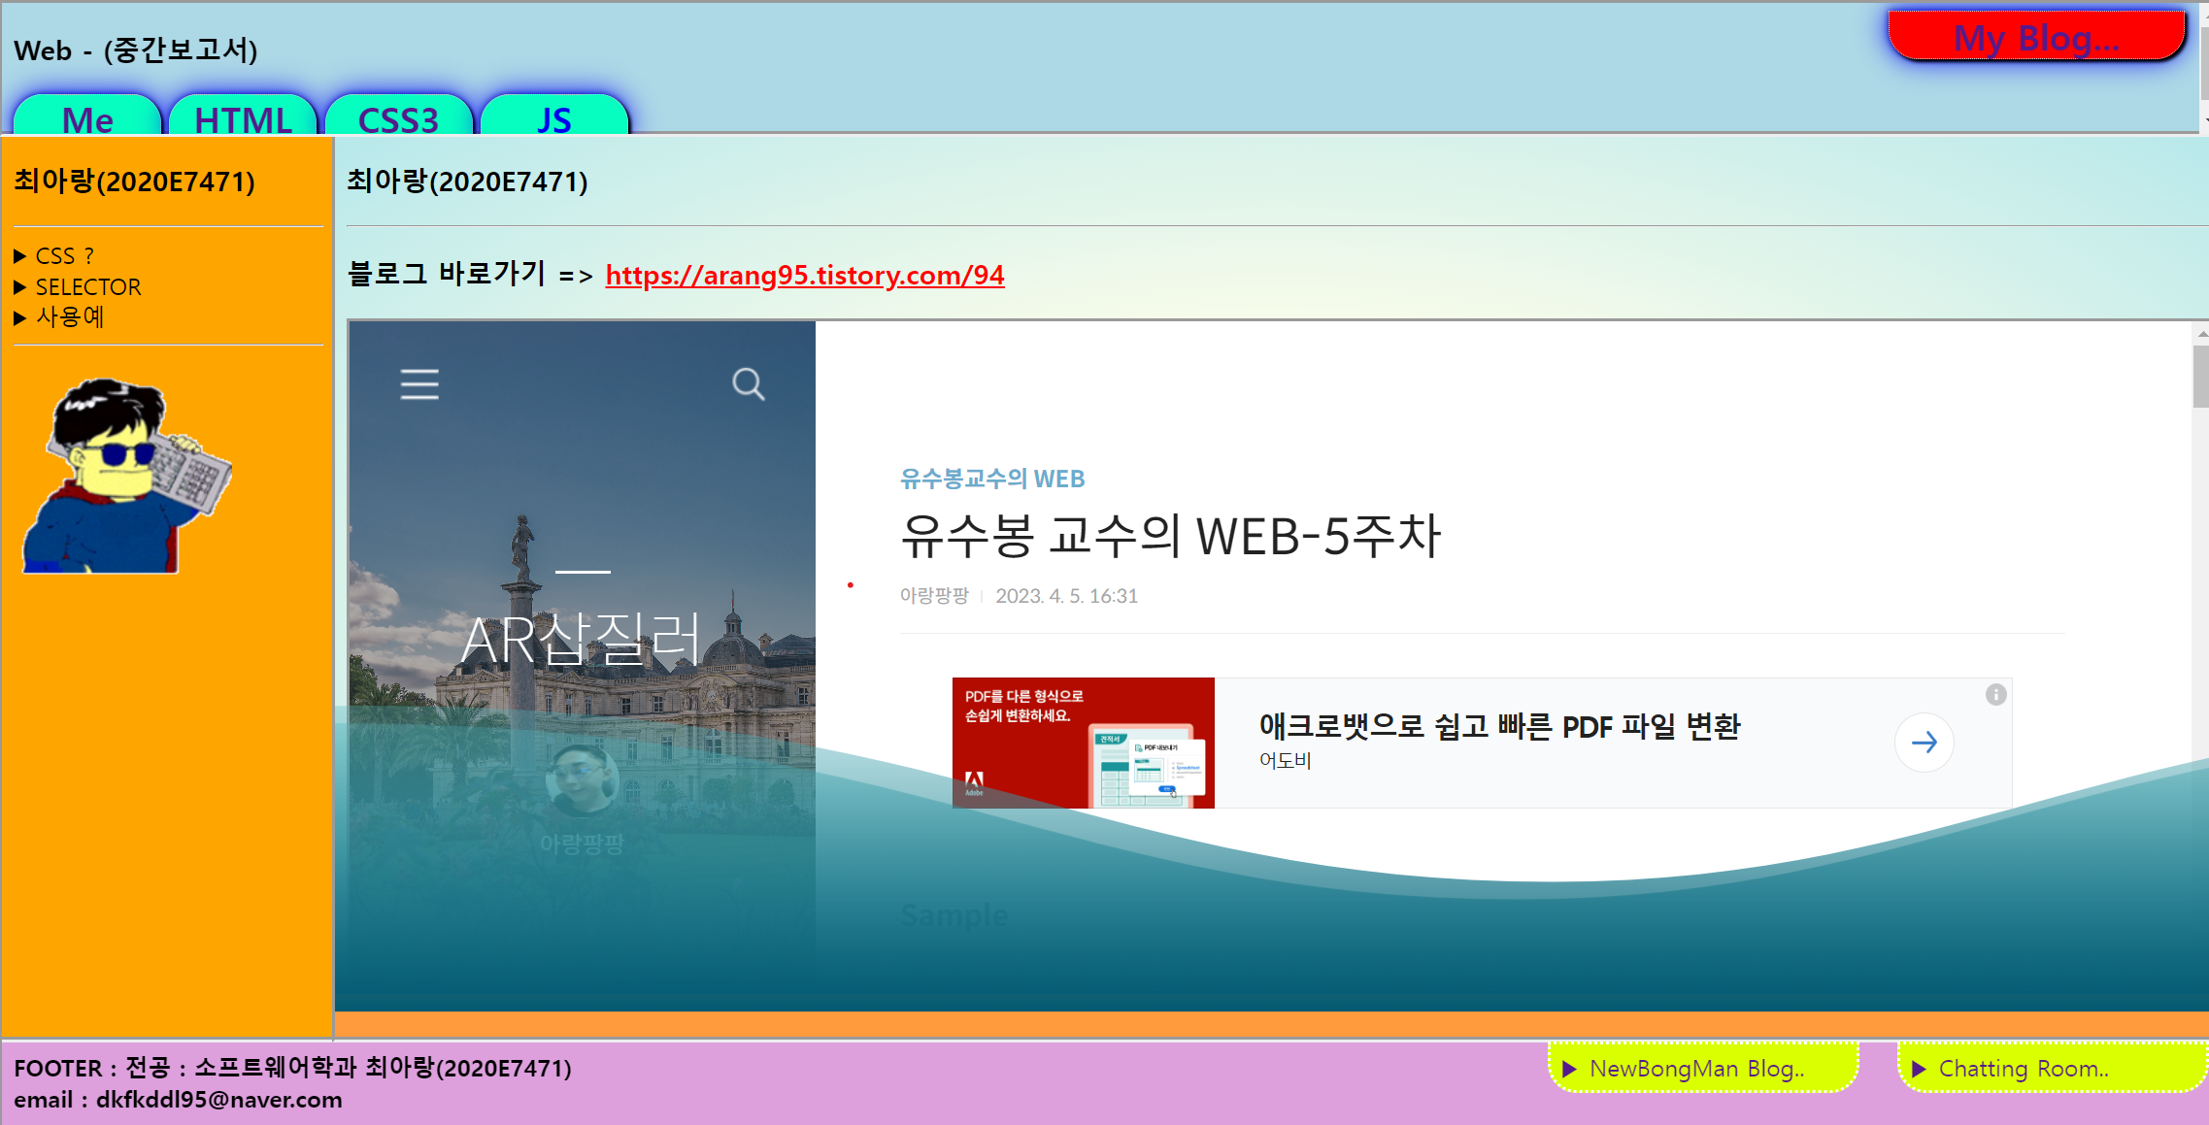Open the Me tab
Viewport: 2209px width, 1125px height.
click(x=87, y=118)
